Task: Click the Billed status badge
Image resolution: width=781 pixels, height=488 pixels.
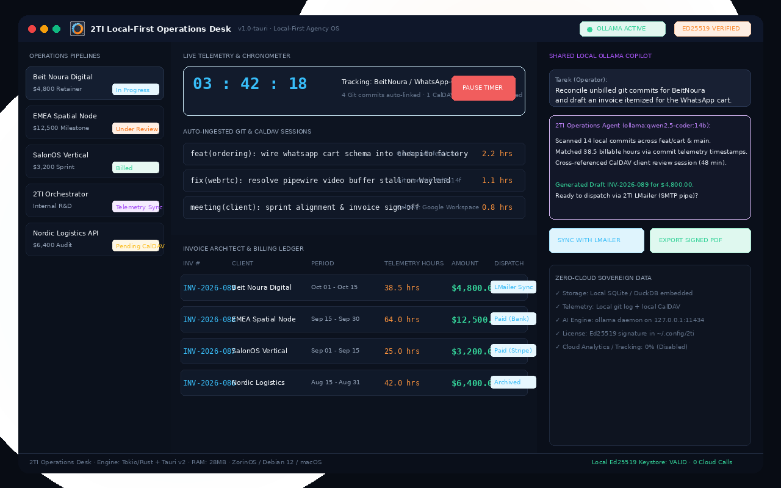Action: tap(135, 168)
